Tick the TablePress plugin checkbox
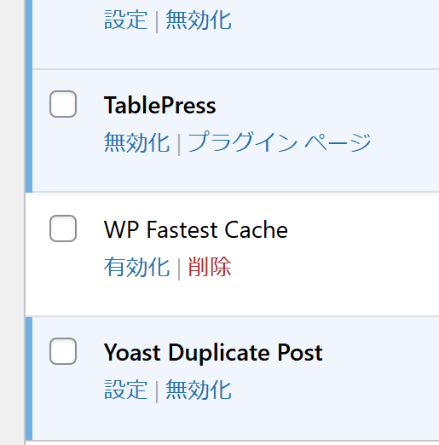The height and width of the screenshot is (445, 439). point(63,104)
